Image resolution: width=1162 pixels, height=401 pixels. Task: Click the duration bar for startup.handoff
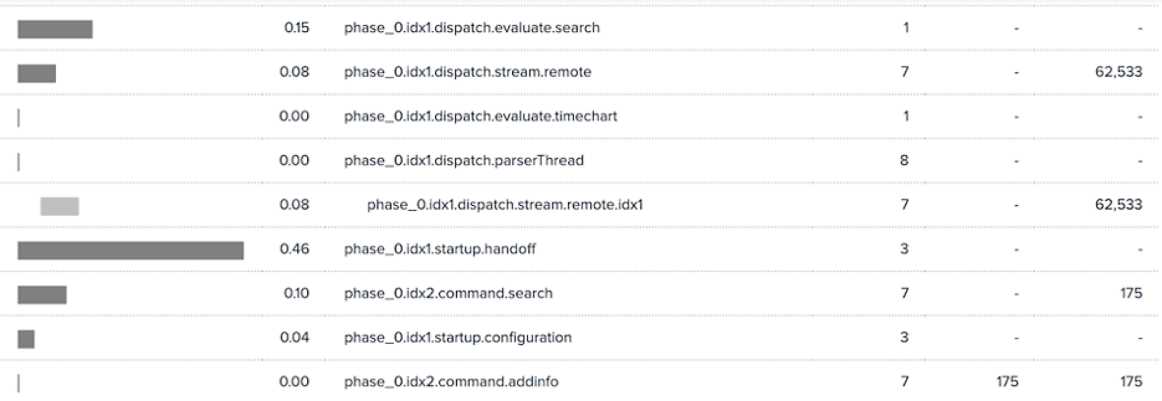tap(131, 250)
